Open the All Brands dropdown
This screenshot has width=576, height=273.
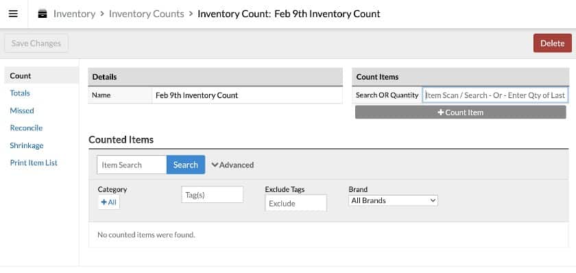393,200
